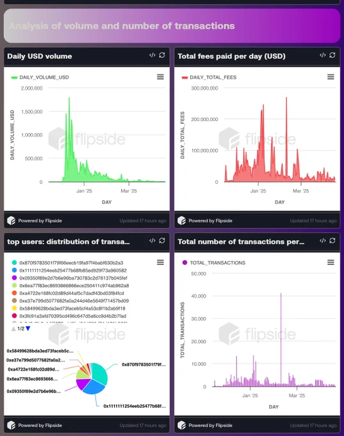Click the light green 0x6ea77f pie slice
Viewport: 344px width, 436px height.
coord(82,374)
